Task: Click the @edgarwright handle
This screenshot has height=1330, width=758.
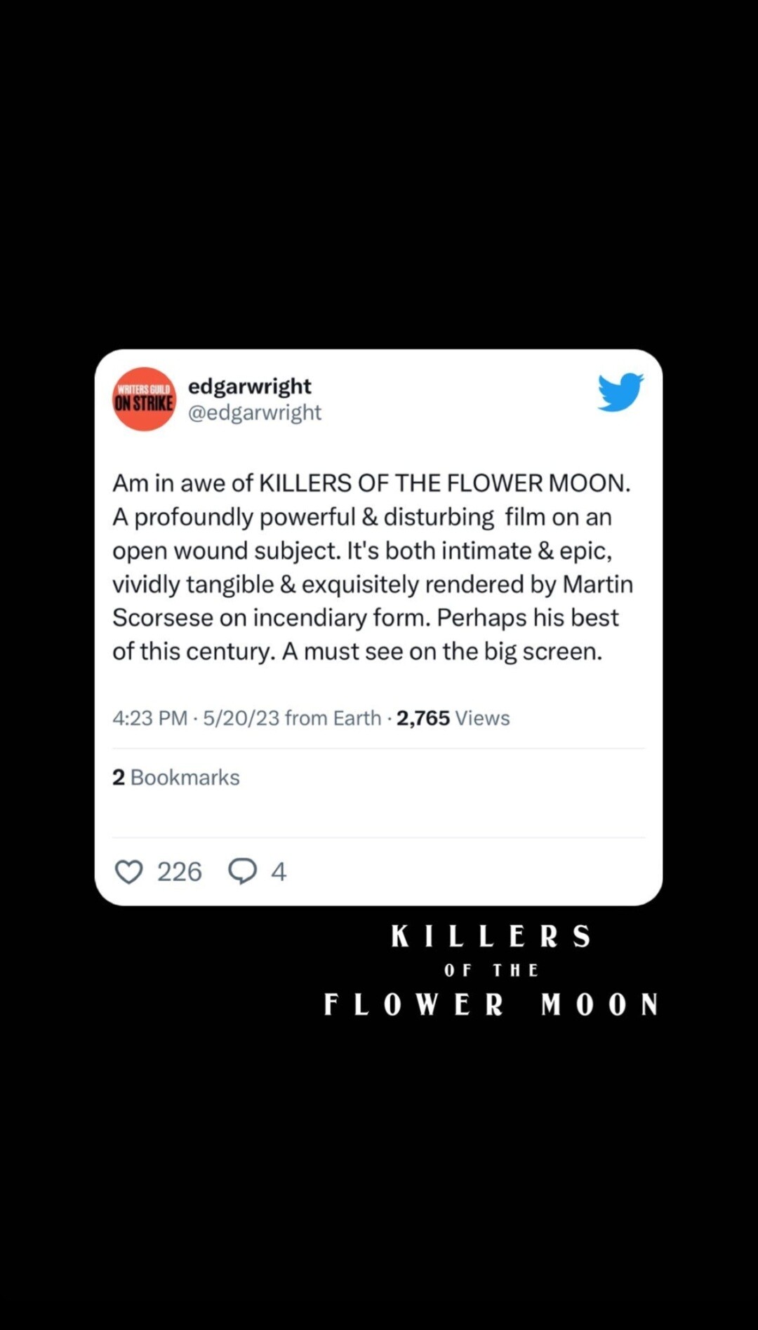Action: pyautogui.click(x=254, y=412)
